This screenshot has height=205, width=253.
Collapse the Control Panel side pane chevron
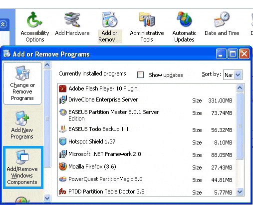coord(3,24)
